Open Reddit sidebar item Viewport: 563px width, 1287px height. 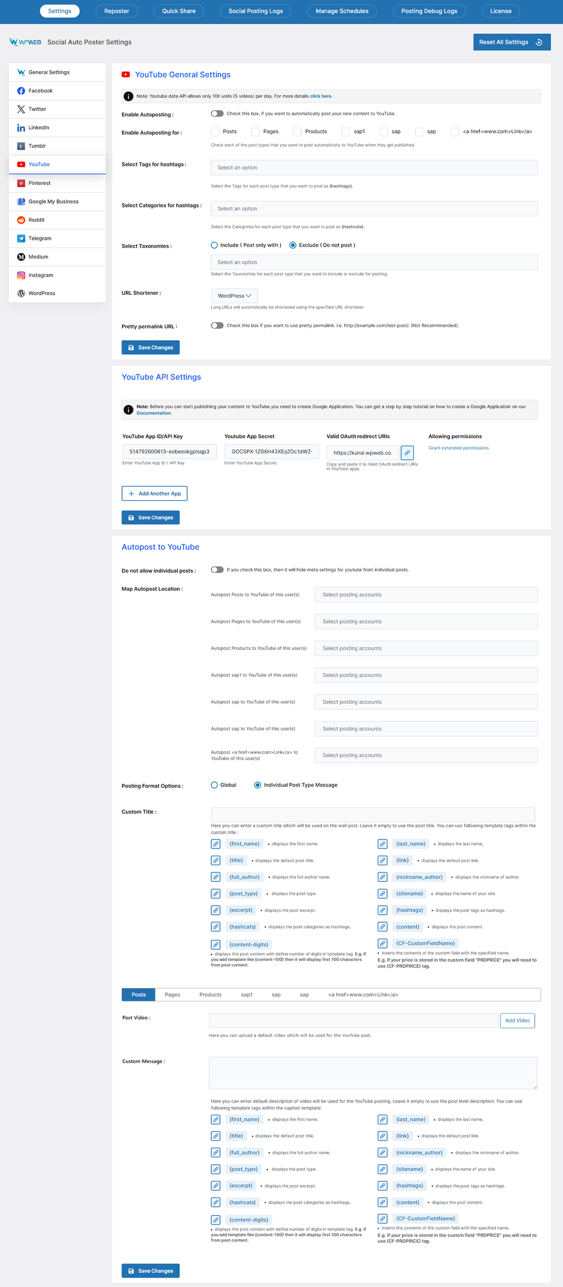[x=57, y=220]
